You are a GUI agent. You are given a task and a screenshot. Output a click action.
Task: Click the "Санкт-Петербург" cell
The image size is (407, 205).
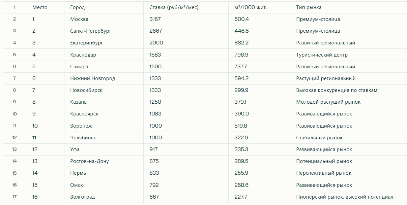tap(91, 31)
